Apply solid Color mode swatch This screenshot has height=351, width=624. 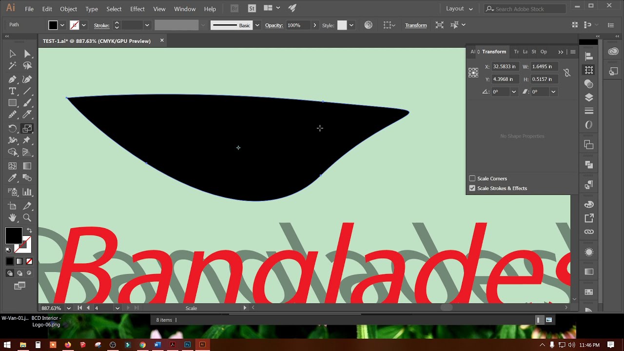pos(10,261)
